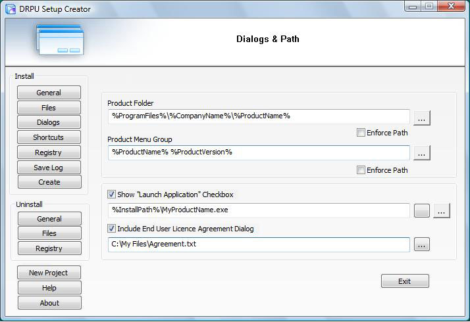The width and height of the screenshot is (470, 322).
Task: Click the Create button
Action: point(49,181)
